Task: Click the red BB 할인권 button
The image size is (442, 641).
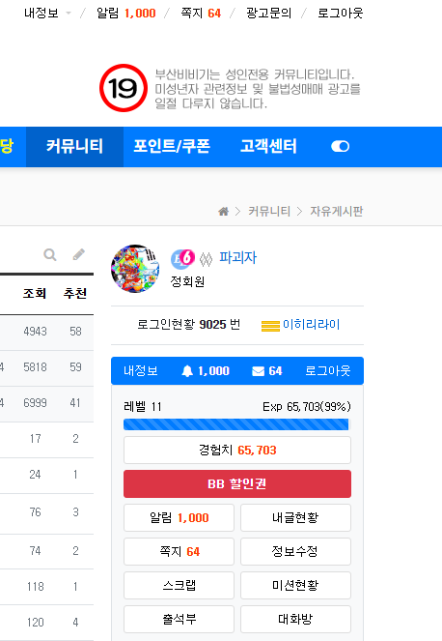Action: coord(237,483)
